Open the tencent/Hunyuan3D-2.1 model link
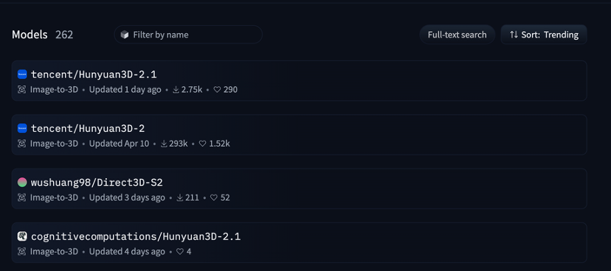This screenshot has height=271, width=611. (94, 74)
